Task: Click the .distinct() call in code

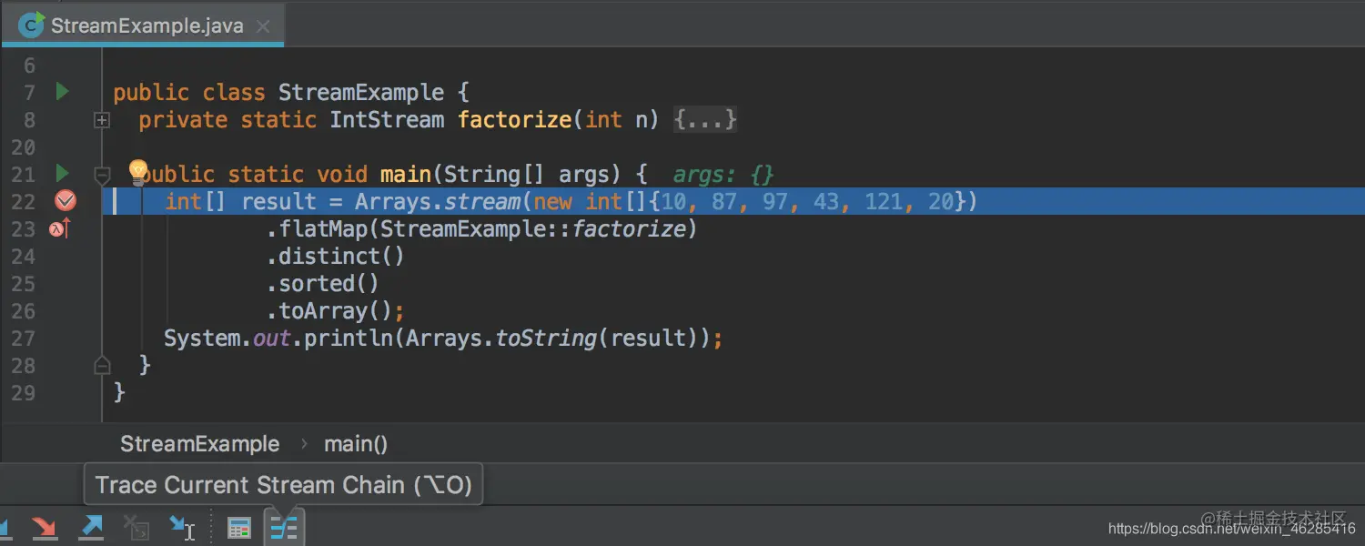Action: [336, 256]
